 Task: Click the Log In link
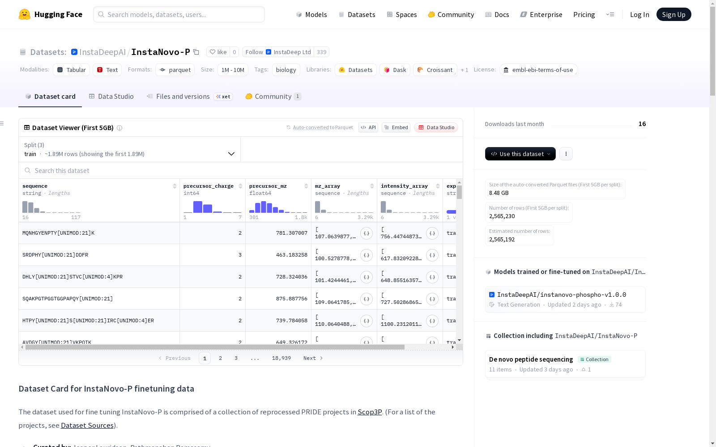pos(639,14)
